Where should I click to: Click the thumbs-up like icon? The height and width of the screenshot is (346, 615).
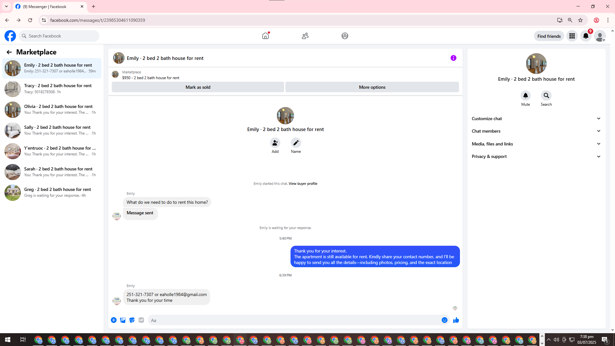click(x=456, y=320)
